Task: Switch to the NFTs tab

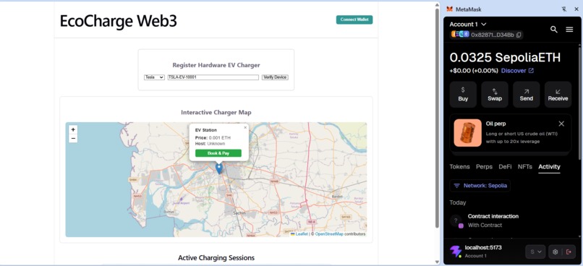Action: point(524,167)
